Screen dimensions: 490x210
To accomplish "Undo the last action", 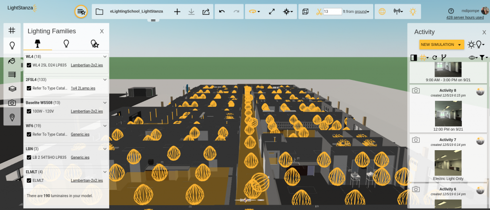I will click(222, 11).
